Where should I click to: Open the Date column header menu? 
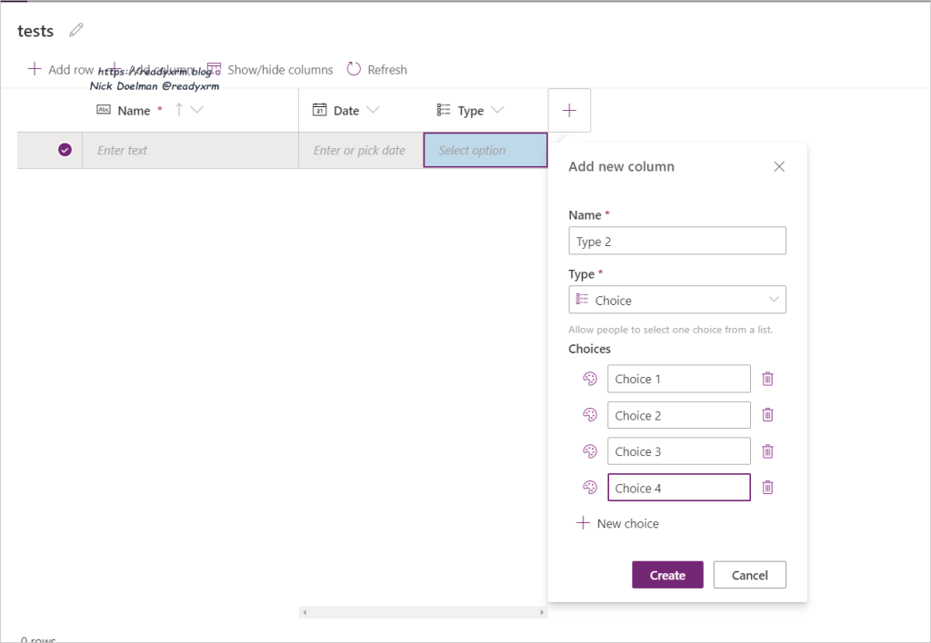pos(372,111)
